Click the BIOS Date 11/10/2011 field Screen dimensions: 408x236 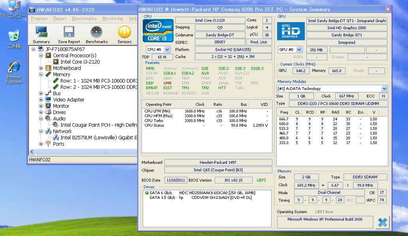click(x=176, y=180)
